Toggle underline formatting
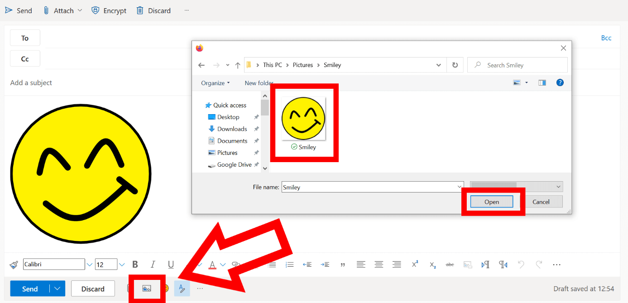The height and width of the screenshot is (303, 628). (170, 264)
